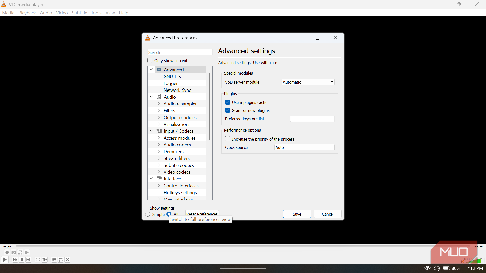Screen dimensions: 486x273
Task: Click the preferences Search field
Action: 180,52
